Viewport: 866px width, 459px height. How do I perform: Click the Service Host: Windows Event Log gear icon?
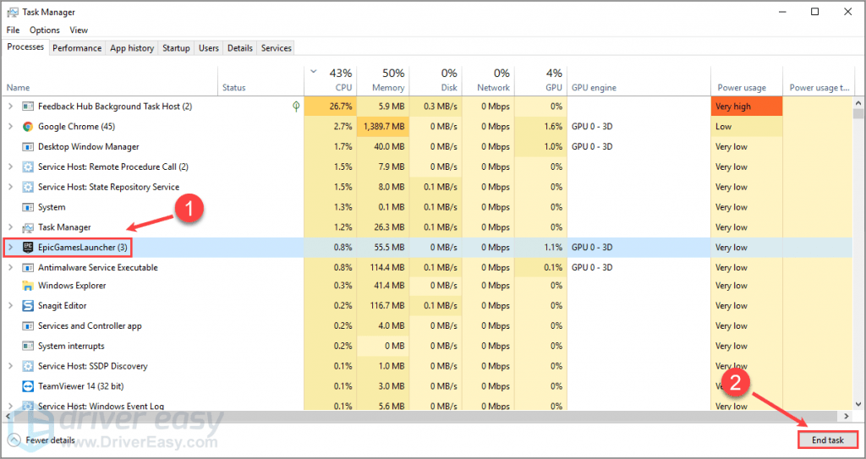[x=28, y=406]
